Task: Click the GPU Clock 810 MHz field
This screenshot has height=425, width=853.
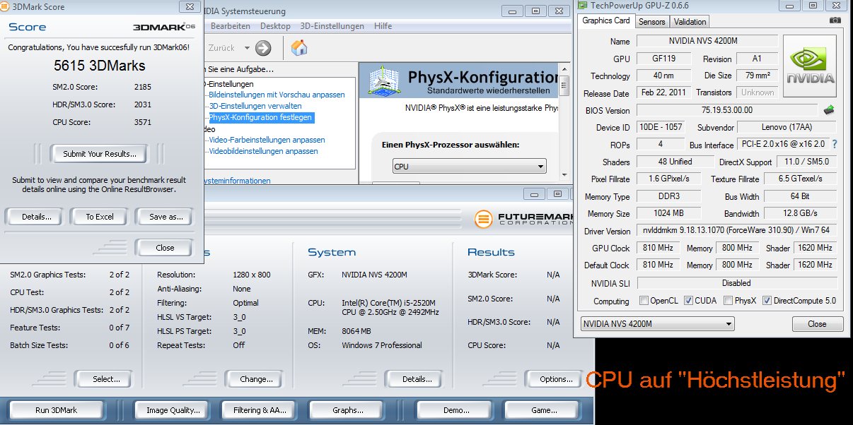Action: click(x=658, y=249)
